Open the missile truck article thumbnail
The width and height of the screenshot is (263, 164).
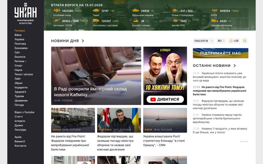pos(73,120)
